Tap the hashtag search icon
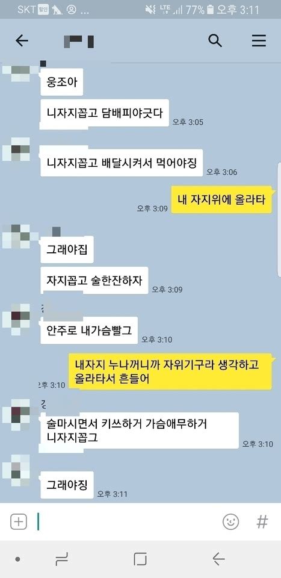 (x=262, y=521)
